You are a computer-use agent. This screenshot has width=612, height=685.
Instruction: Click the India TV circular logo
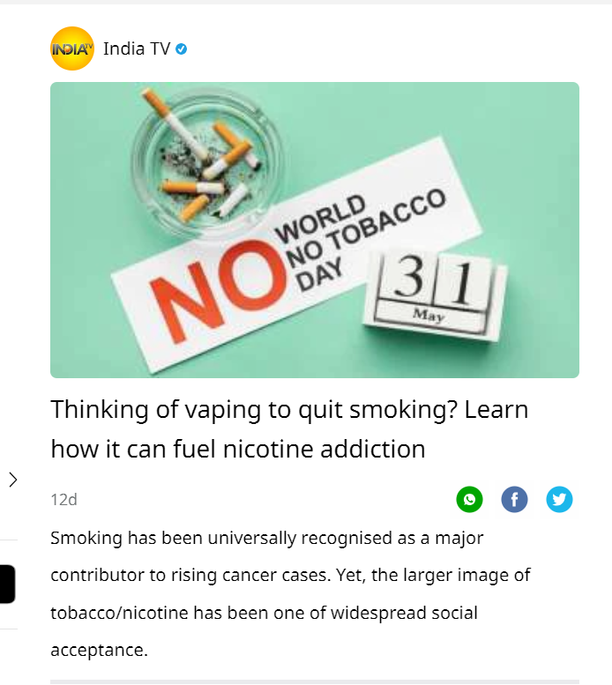72,48
